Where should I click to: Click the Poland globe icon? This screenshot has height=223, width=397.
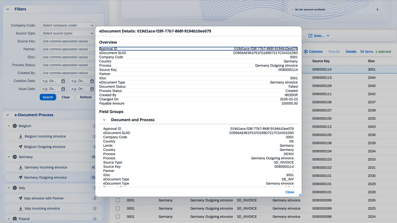15,219
